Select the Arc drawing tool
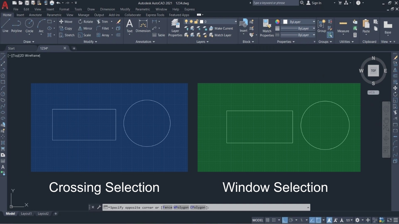The width and height of the screenshot is (399, 224). 41,26
